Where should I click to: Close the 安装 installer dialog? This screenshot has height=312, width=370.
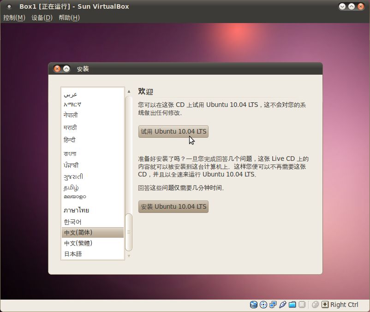click(x=57, y=69)
